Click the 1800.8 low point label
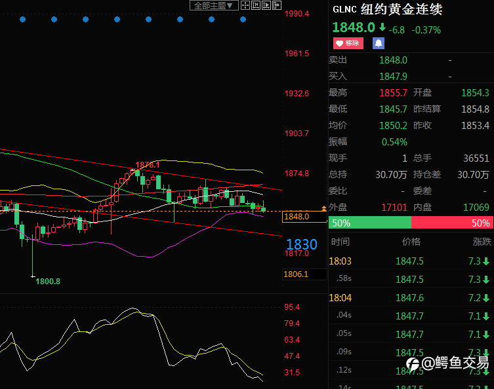Viewport: 494px width, 389px height. point(48,281)
